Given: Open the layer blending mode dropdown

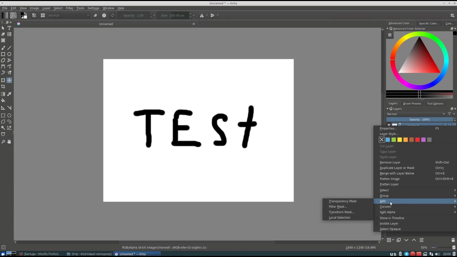Looking at the screenshot, I should click(x=416, y=114).
